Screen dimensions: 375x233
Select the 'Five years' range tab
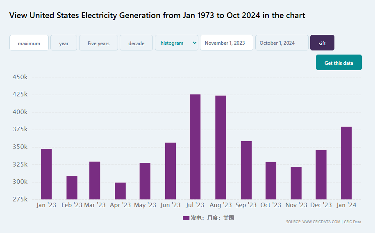pyautogui.click(x=98, y=43)
